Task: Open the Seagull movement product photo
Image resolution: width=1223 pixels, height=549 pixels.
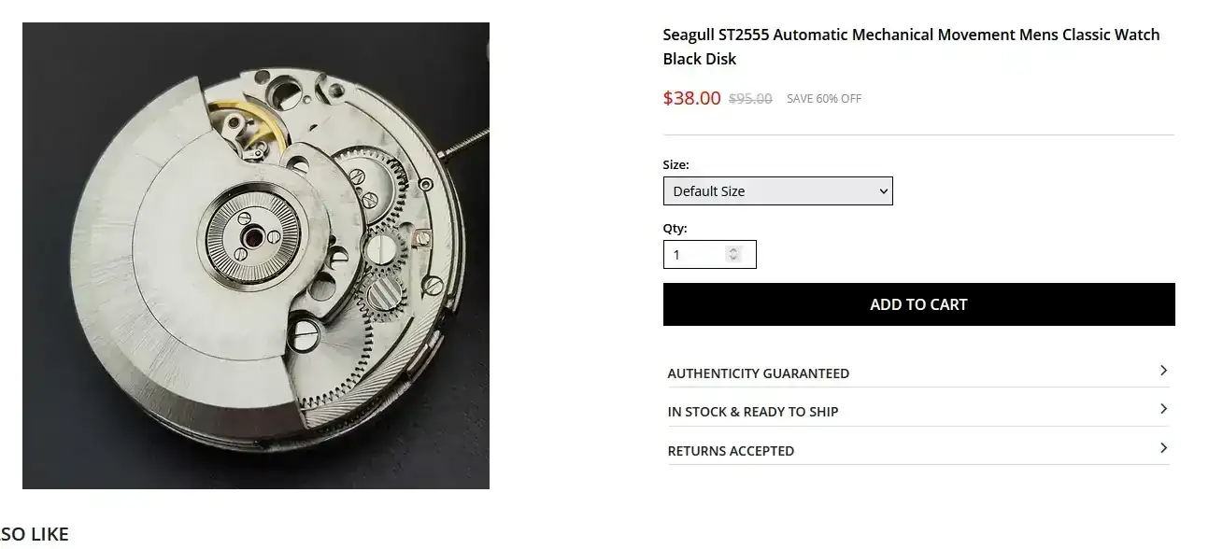Action: pos(256,256)
